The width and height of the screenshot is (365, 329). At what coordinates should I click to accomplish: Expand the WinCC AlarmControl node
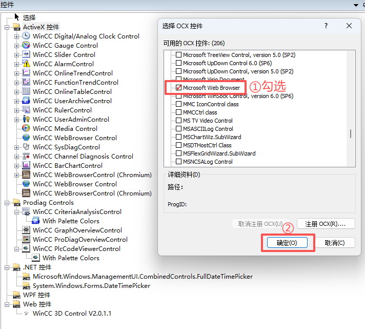pyautogui.click(x=16, y=64)
